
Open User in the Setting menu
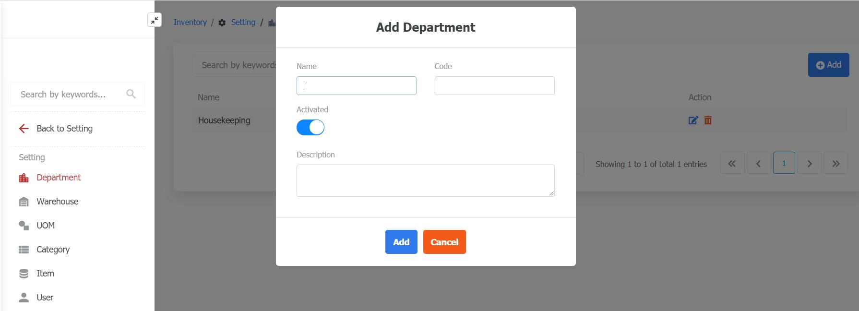tap(45, 298)
